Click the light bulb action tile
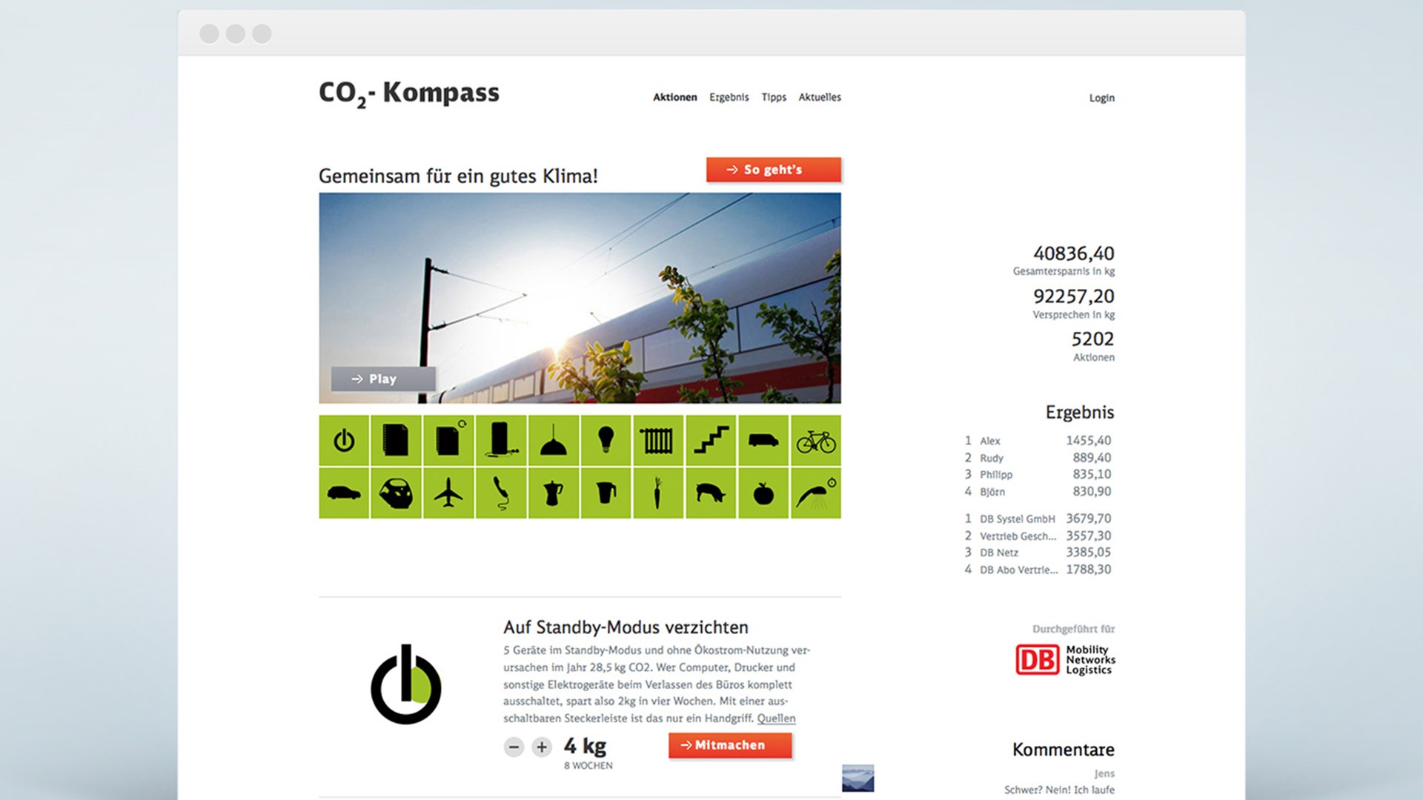Image resolution: width=1423 pixels, height=800 pixels. pyautogui.click(x=606, y=441)
